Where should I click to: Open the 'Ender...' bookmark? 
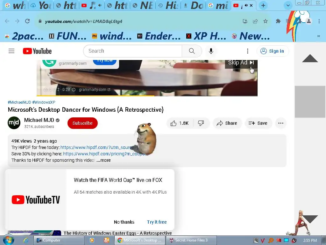159,36
